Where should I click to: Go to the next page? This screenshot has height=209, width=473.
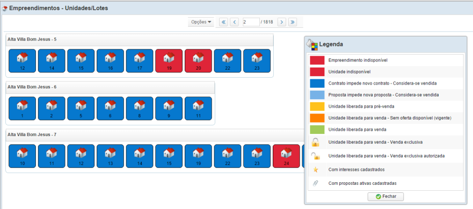pos(282,22)
